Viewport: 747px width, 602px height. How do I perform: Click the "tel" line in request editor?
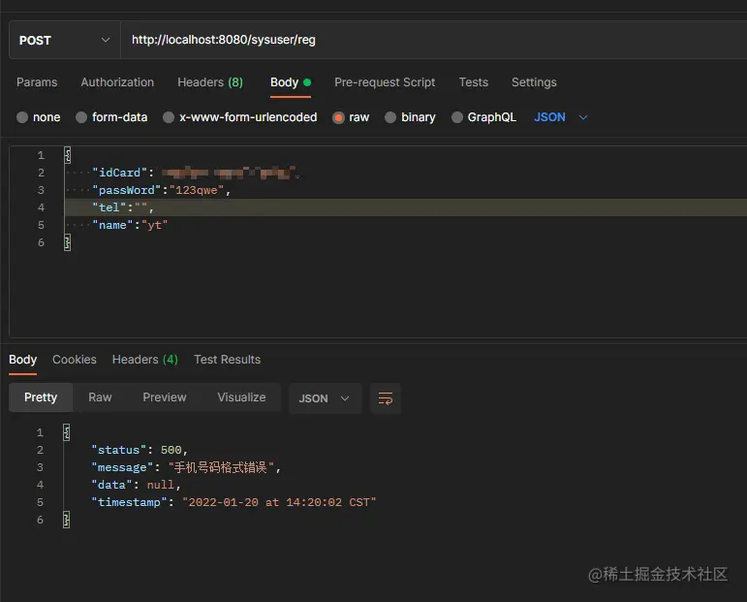pos(123,207)
